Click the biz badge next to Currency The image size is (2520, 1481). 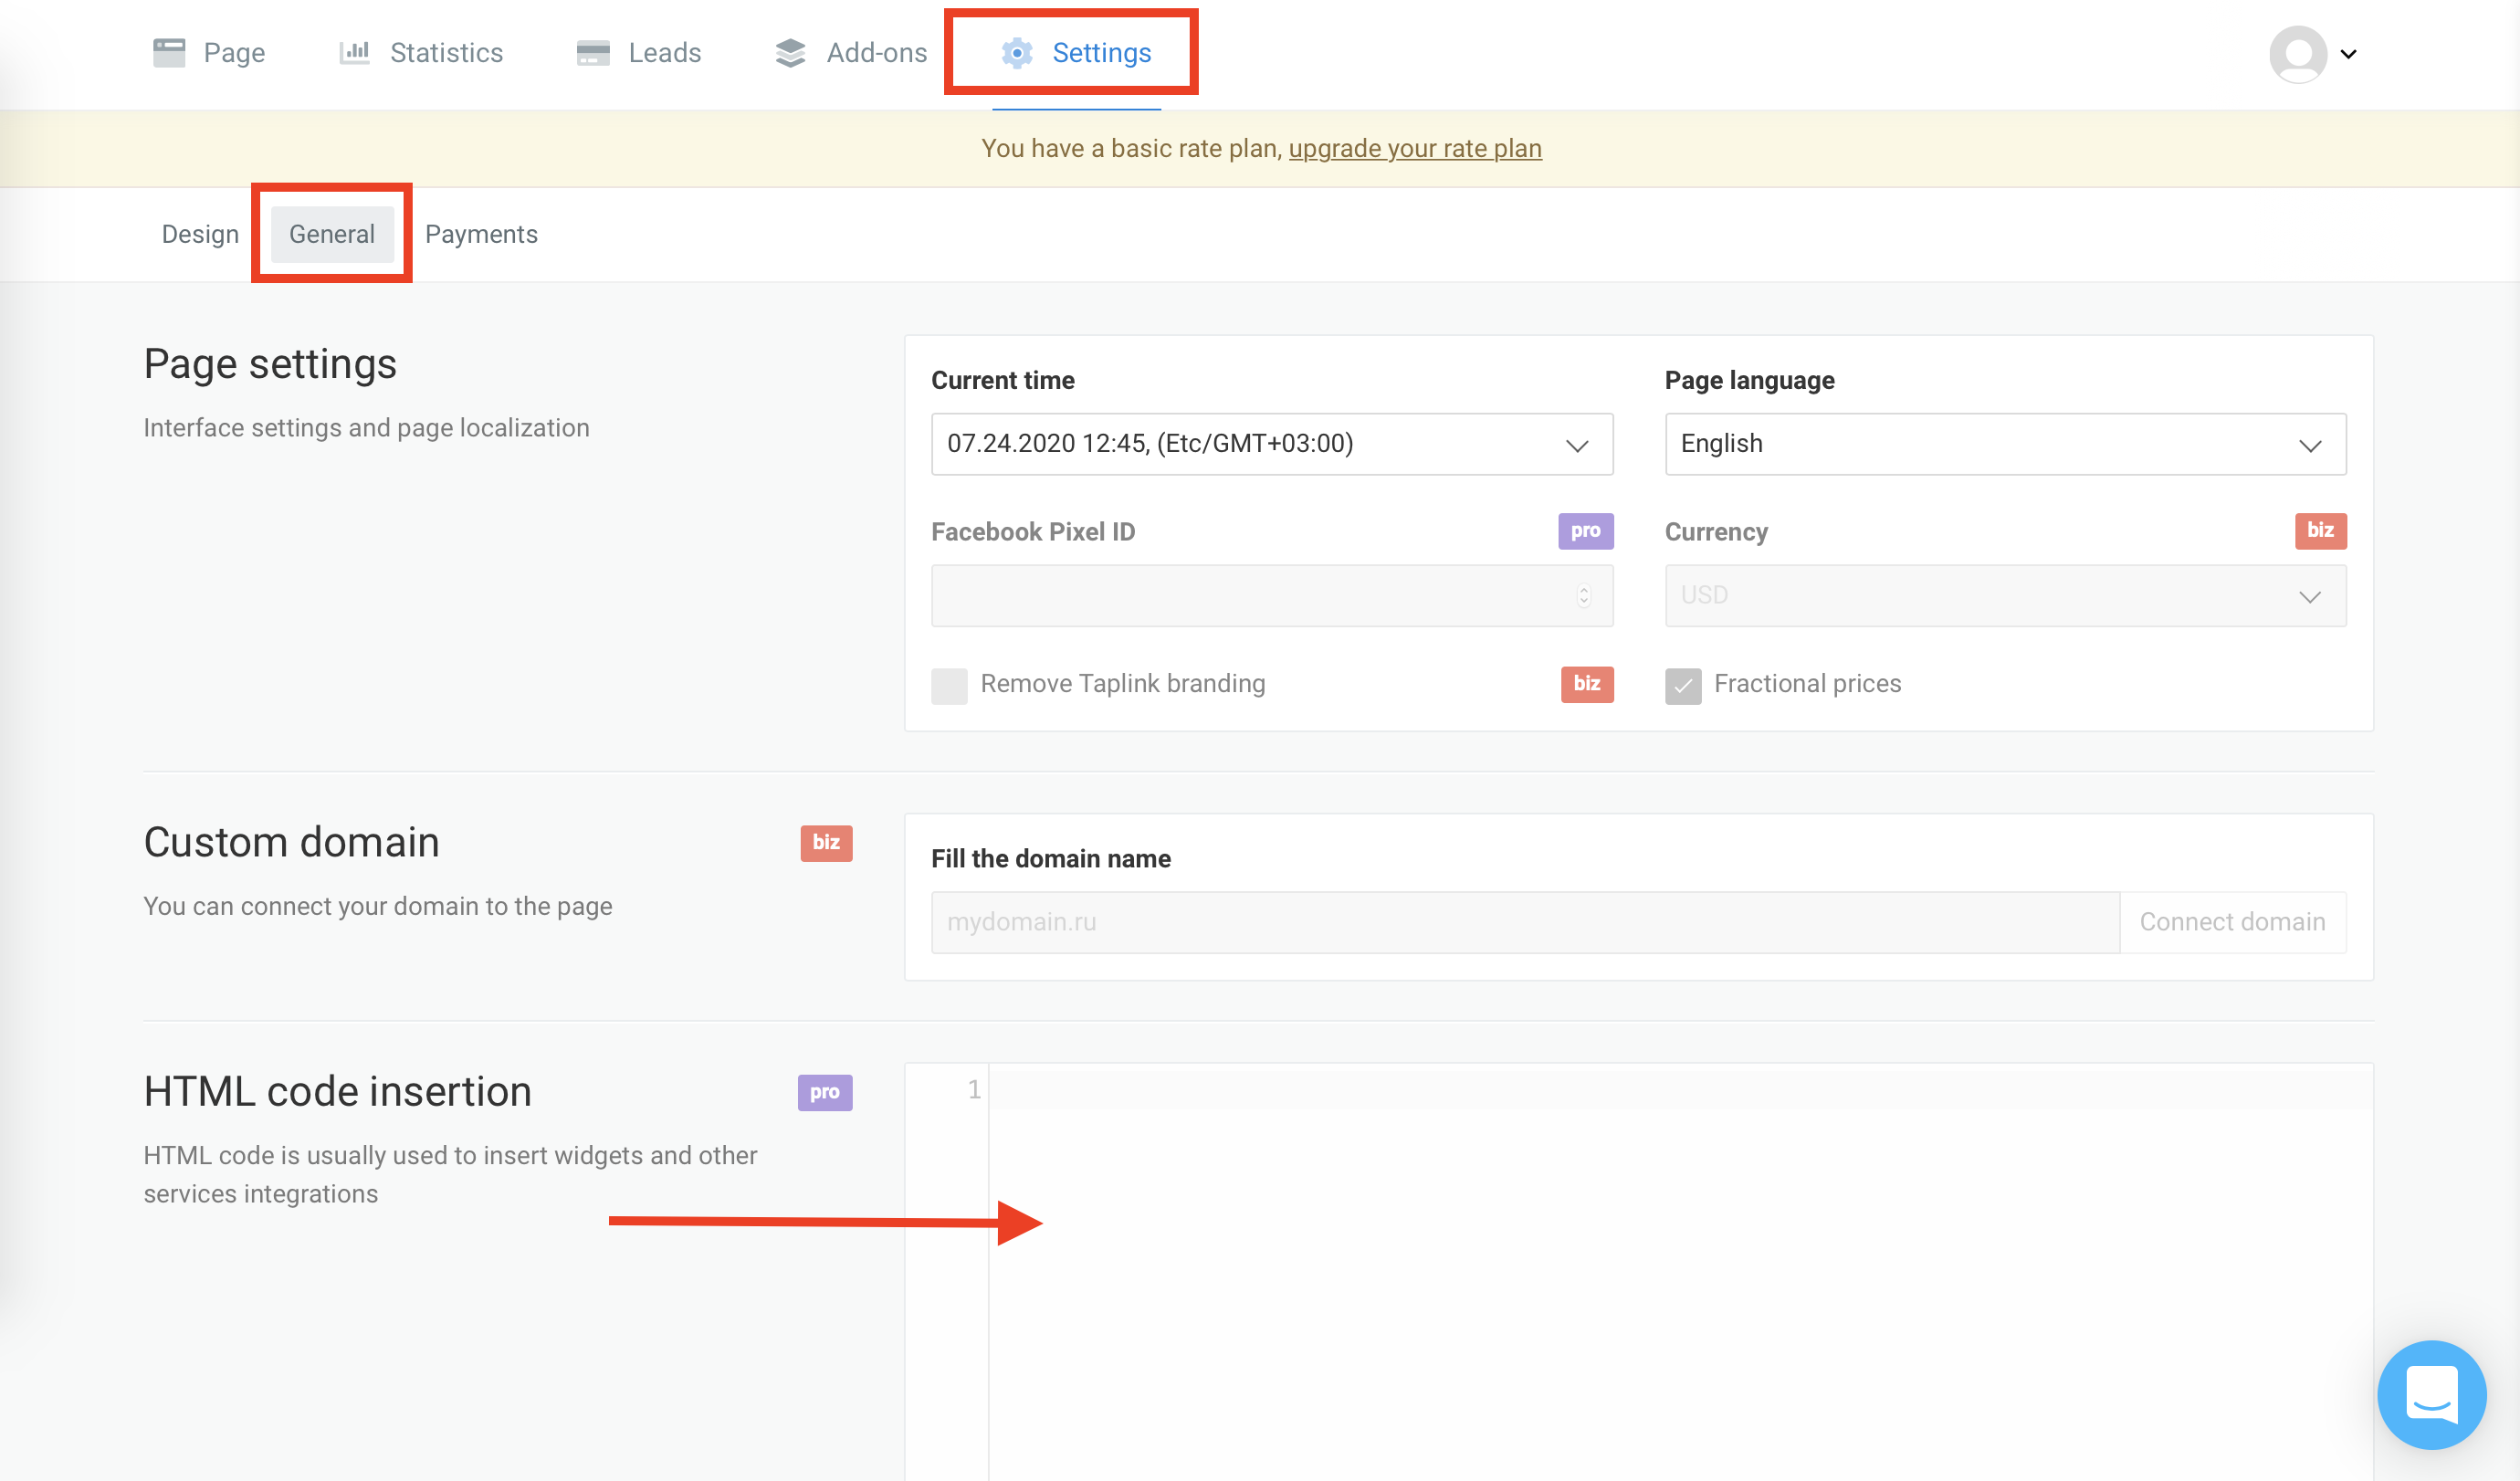pos(2320,531)
